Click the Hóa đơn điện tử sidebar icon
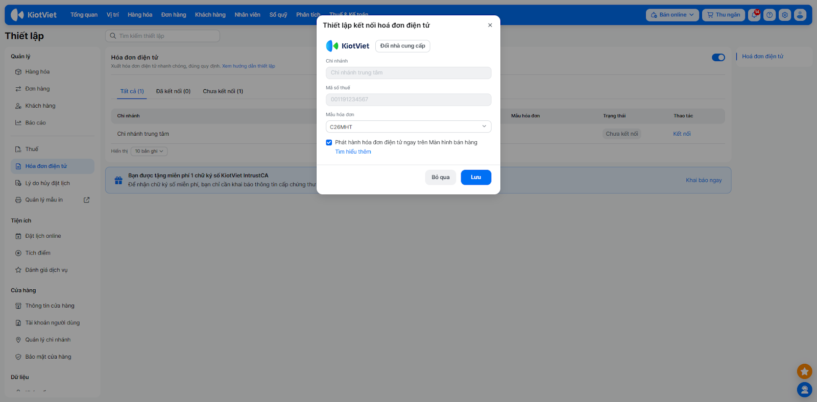 pos(18,166)
